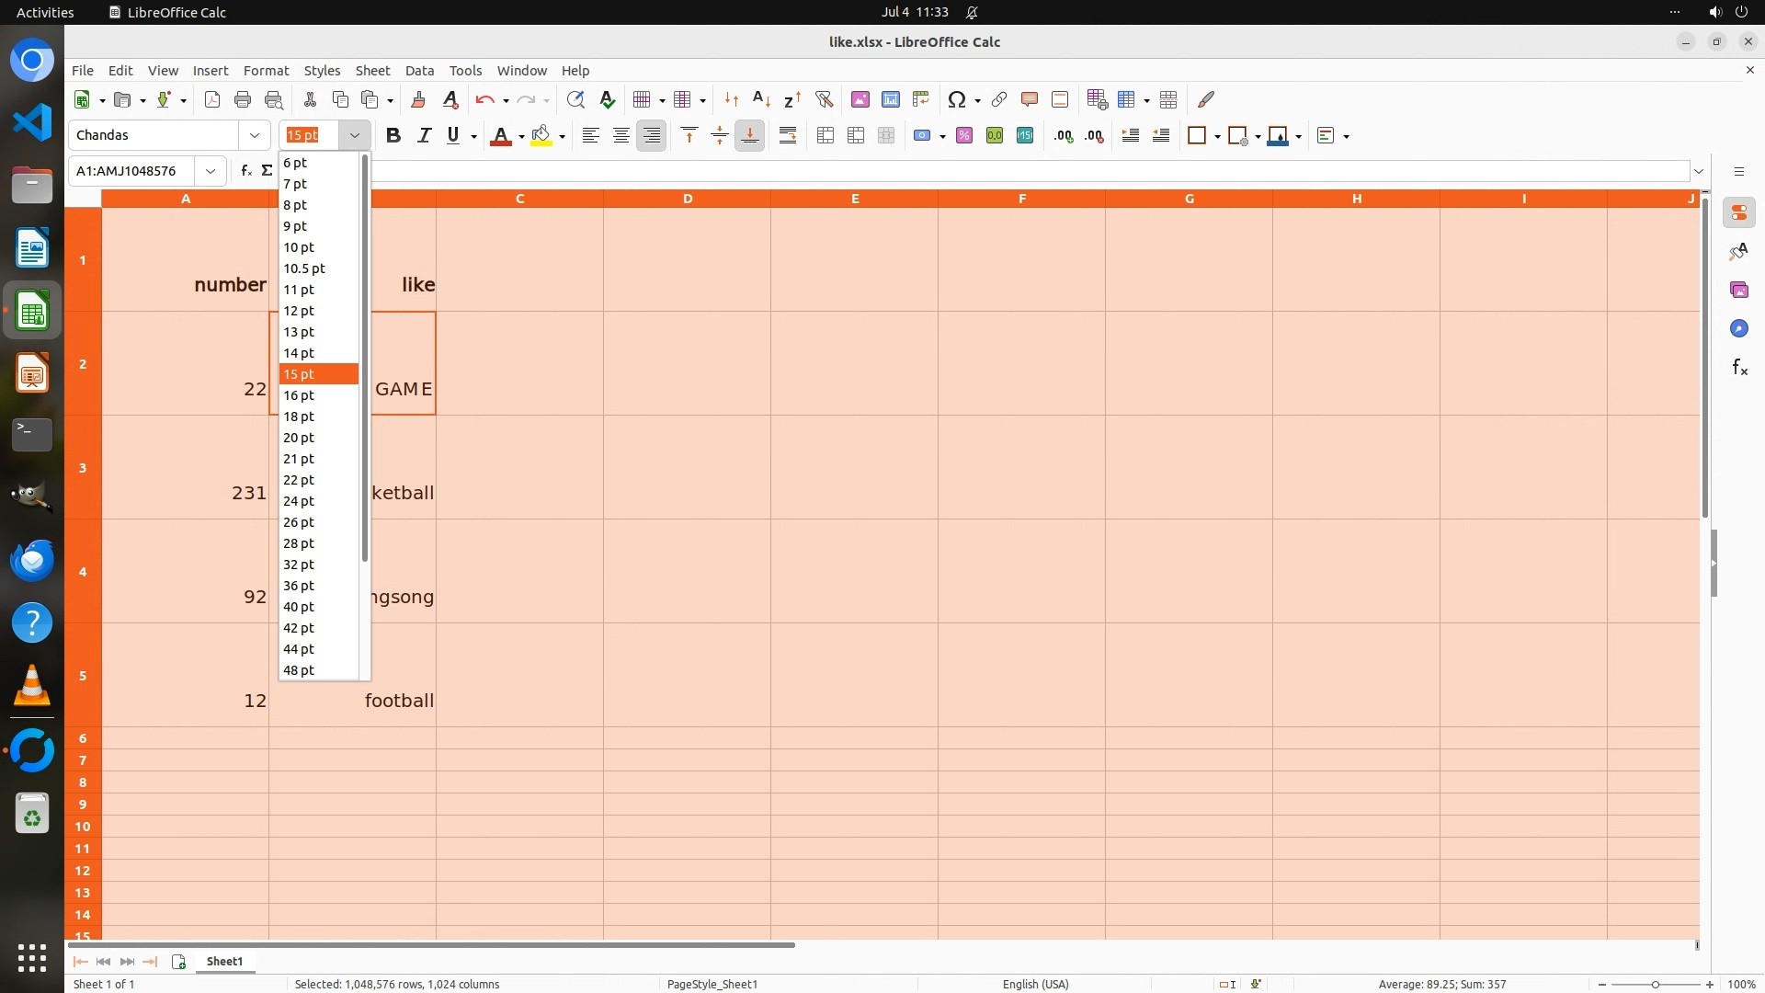Click the Sort Ascending icon
The image size is (1765, 993).
pyautogui.click(x=761, y=99)
